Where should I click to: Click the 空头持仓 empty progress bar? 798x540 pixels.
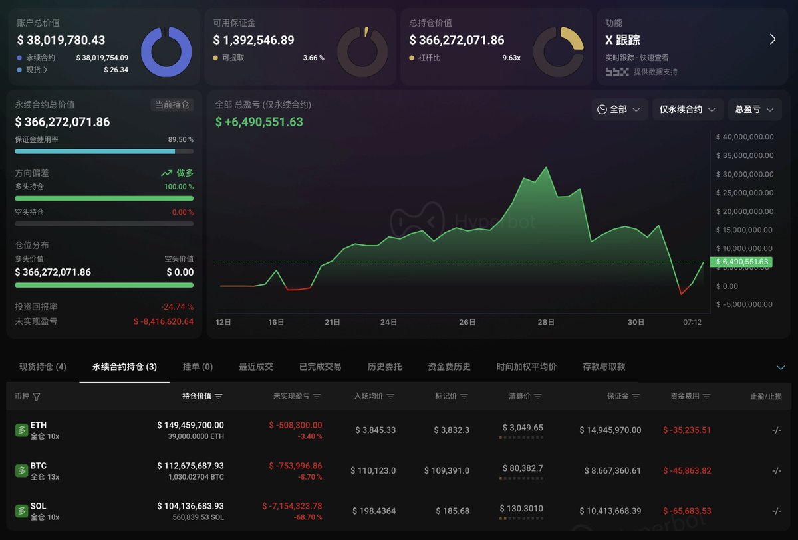104,224
